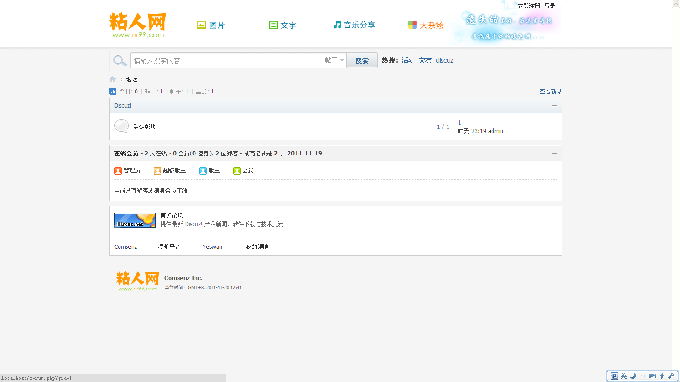Click www.nr99.com text under header logo
Viewport: 680px width, 382px height.
pos(138,35)
